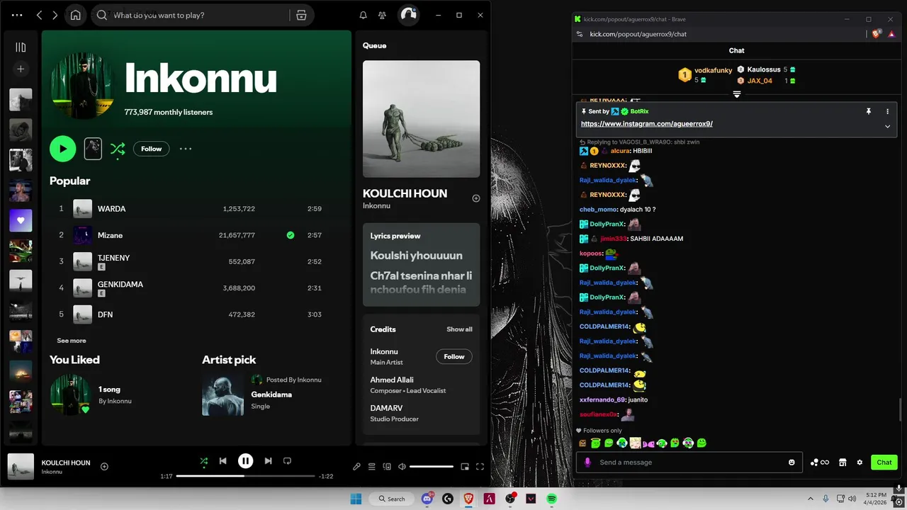Click the Browse icon in Spotify search bar
The image size is (907, 510).
pos(301,15)
